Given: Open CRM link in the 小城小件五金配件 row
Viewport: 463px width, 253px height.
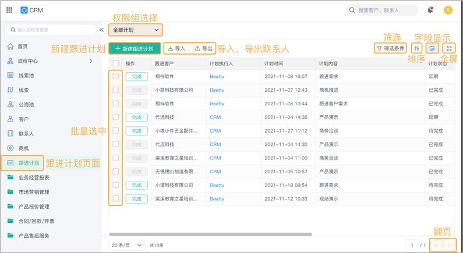Looking at the screenshot, I should pyautogui.click(x=215, y=131).
